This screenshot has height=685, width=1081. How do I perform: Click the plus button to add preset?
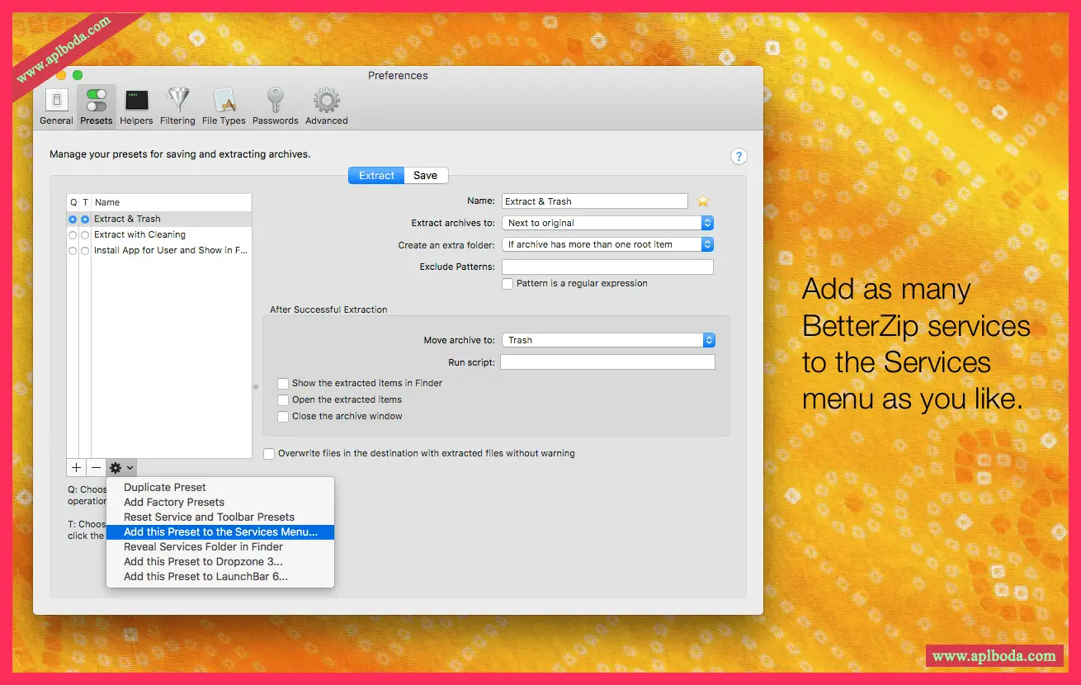pos(77,468)
